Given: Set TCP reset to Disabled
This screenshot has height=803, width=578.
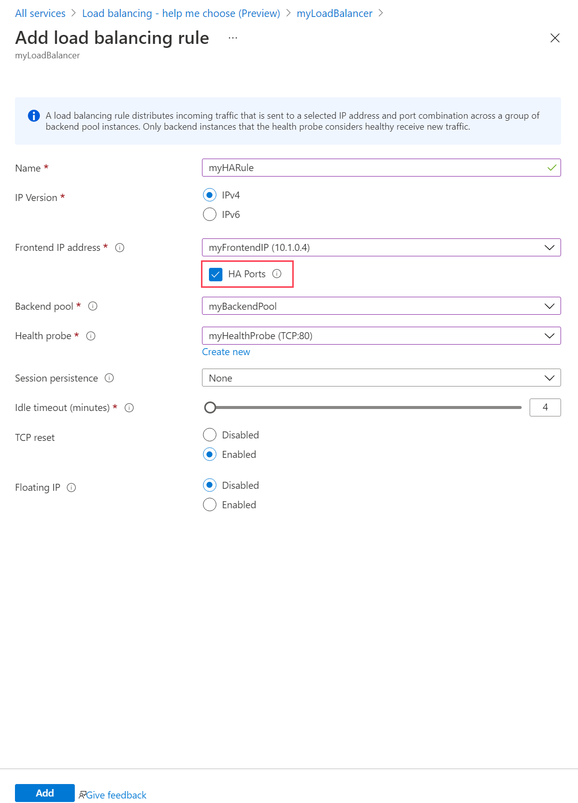Looking at the screenshot, I should (x=210, y=435).
